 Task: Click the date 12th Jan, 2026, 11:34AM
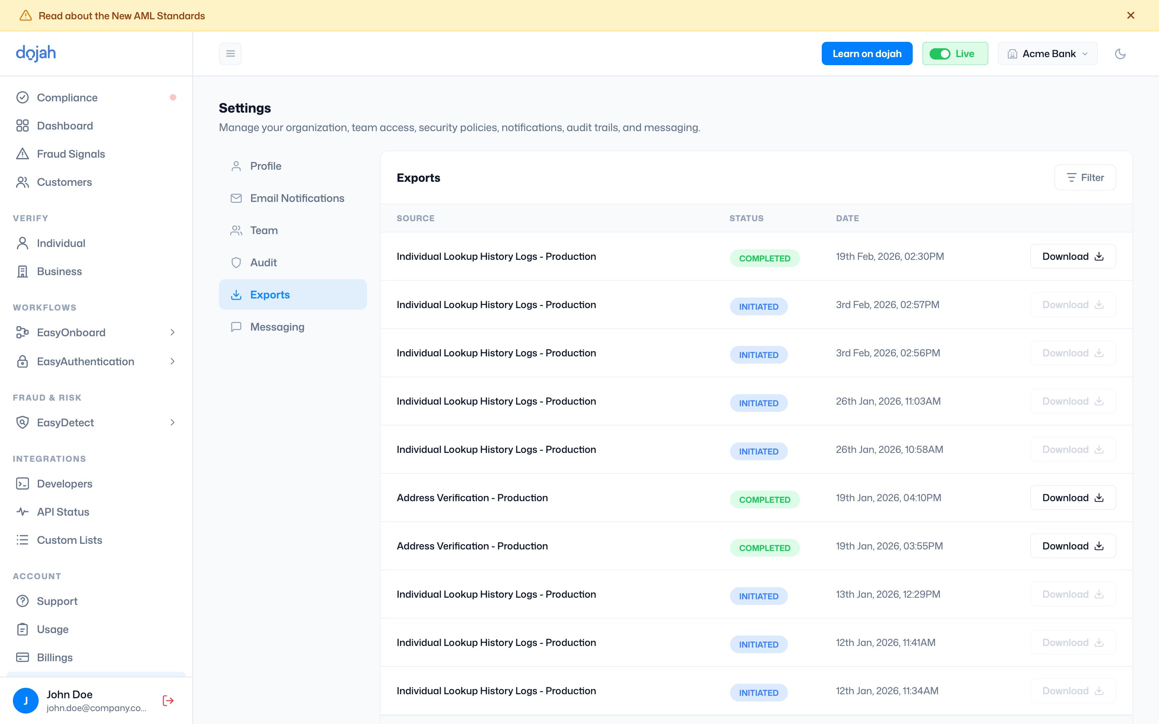click(887, 691)
